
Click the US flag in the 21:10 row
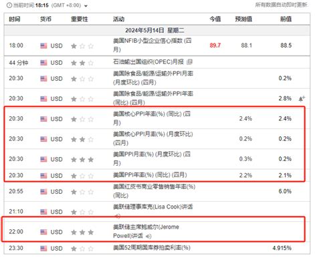pos(43,212)
